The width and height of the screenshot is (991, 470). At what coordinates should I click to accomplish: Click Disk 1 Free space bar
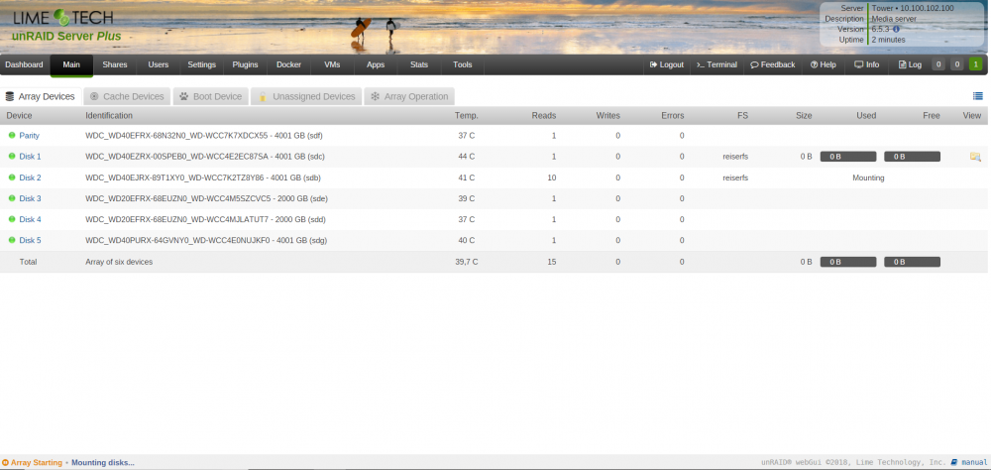(x=912, y=157)
